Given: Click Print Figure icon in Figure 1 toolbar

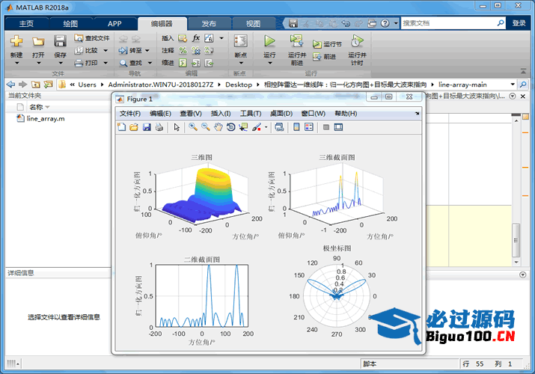Looking at the screenshot, I should (x=159, y=127).
